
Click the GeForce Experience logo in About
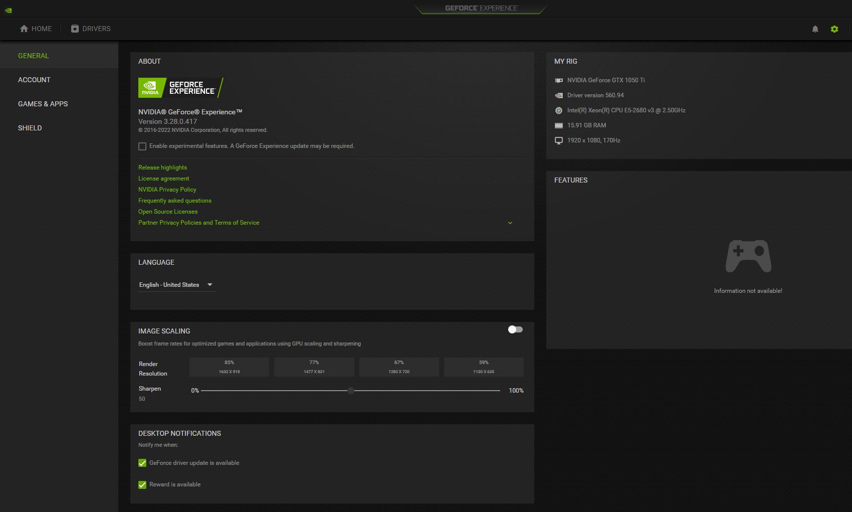coord(181,88)
